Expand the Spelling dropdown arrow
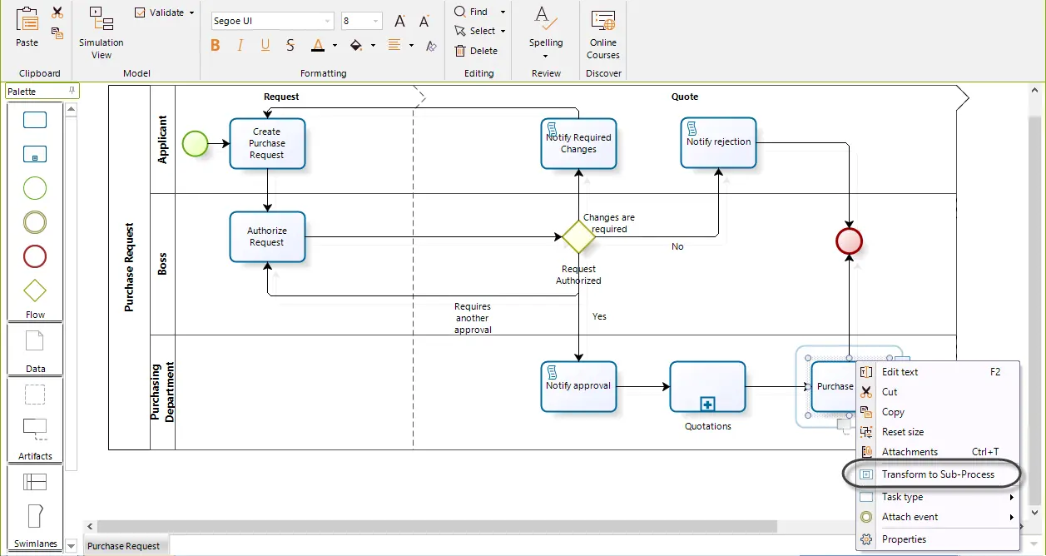Image resolution: width=1046 pixels, height=556 pixels. pos(546,57)
